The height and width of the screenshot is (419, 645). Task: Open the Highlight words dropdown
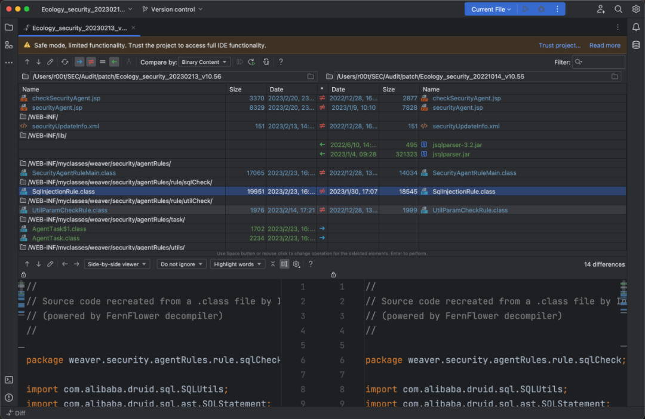tap(237, 264)
